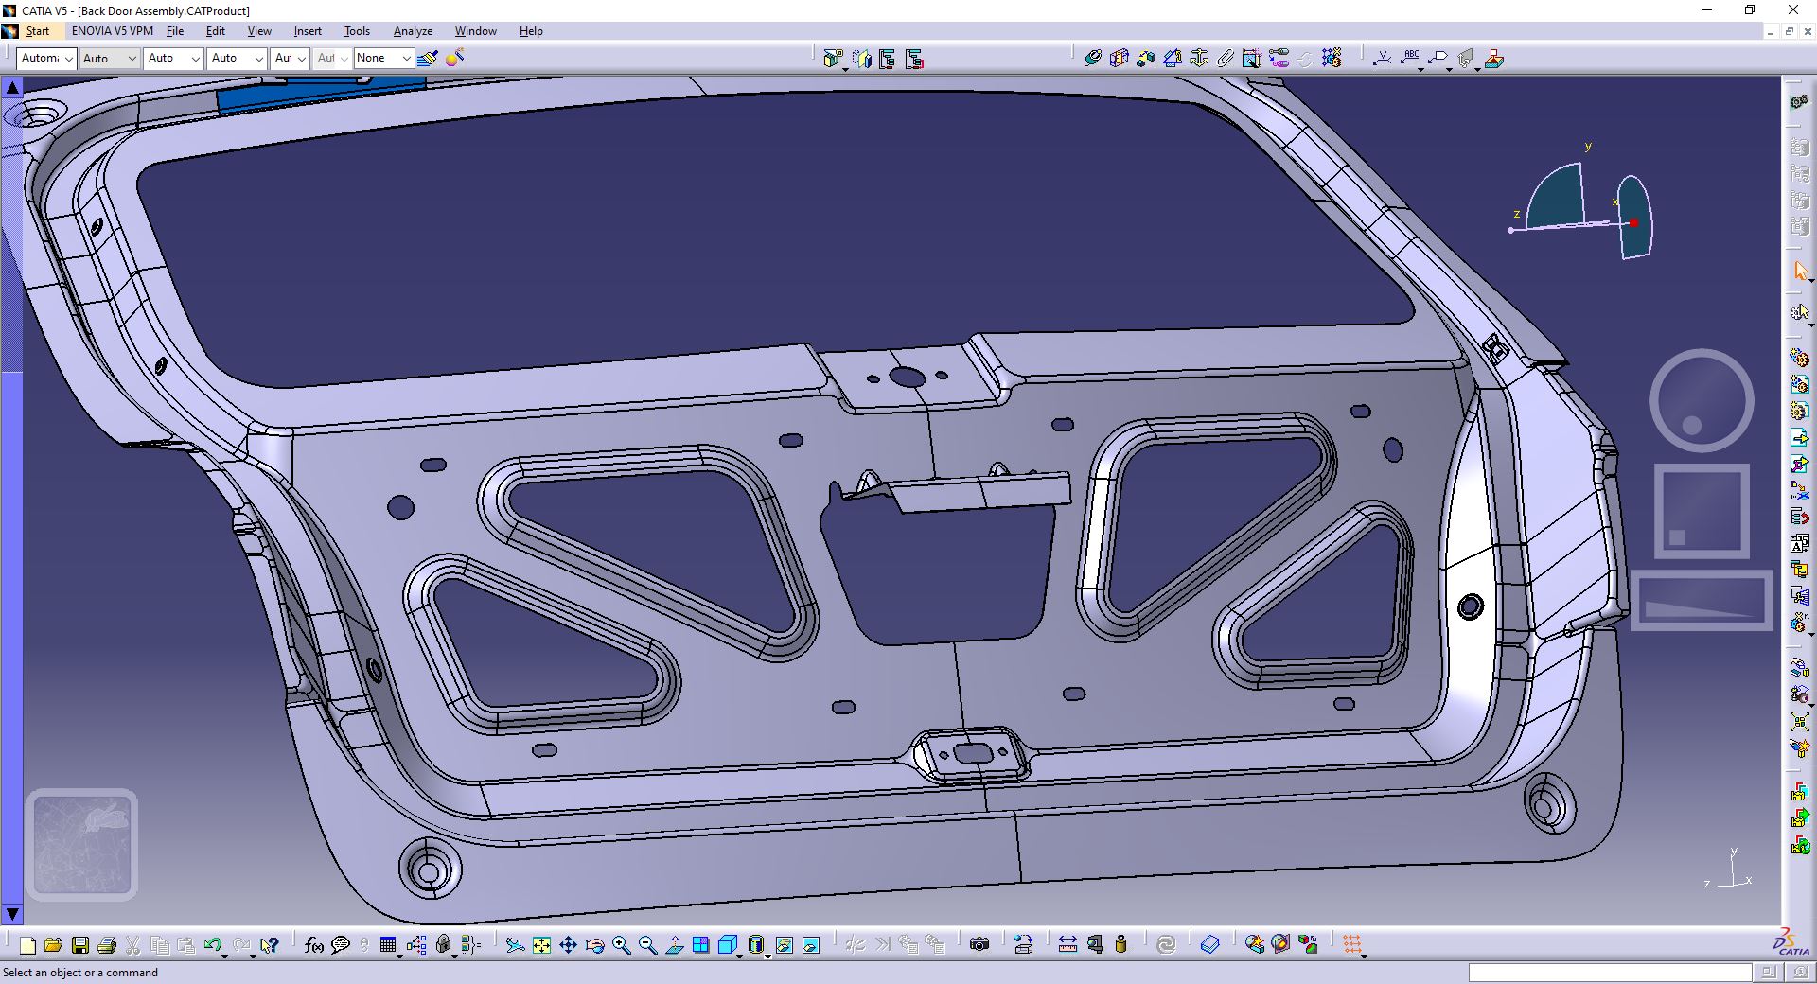Open the ENOVIA V5 VPM menu
Screen dimensions: 1817x984
click(113, 31)
